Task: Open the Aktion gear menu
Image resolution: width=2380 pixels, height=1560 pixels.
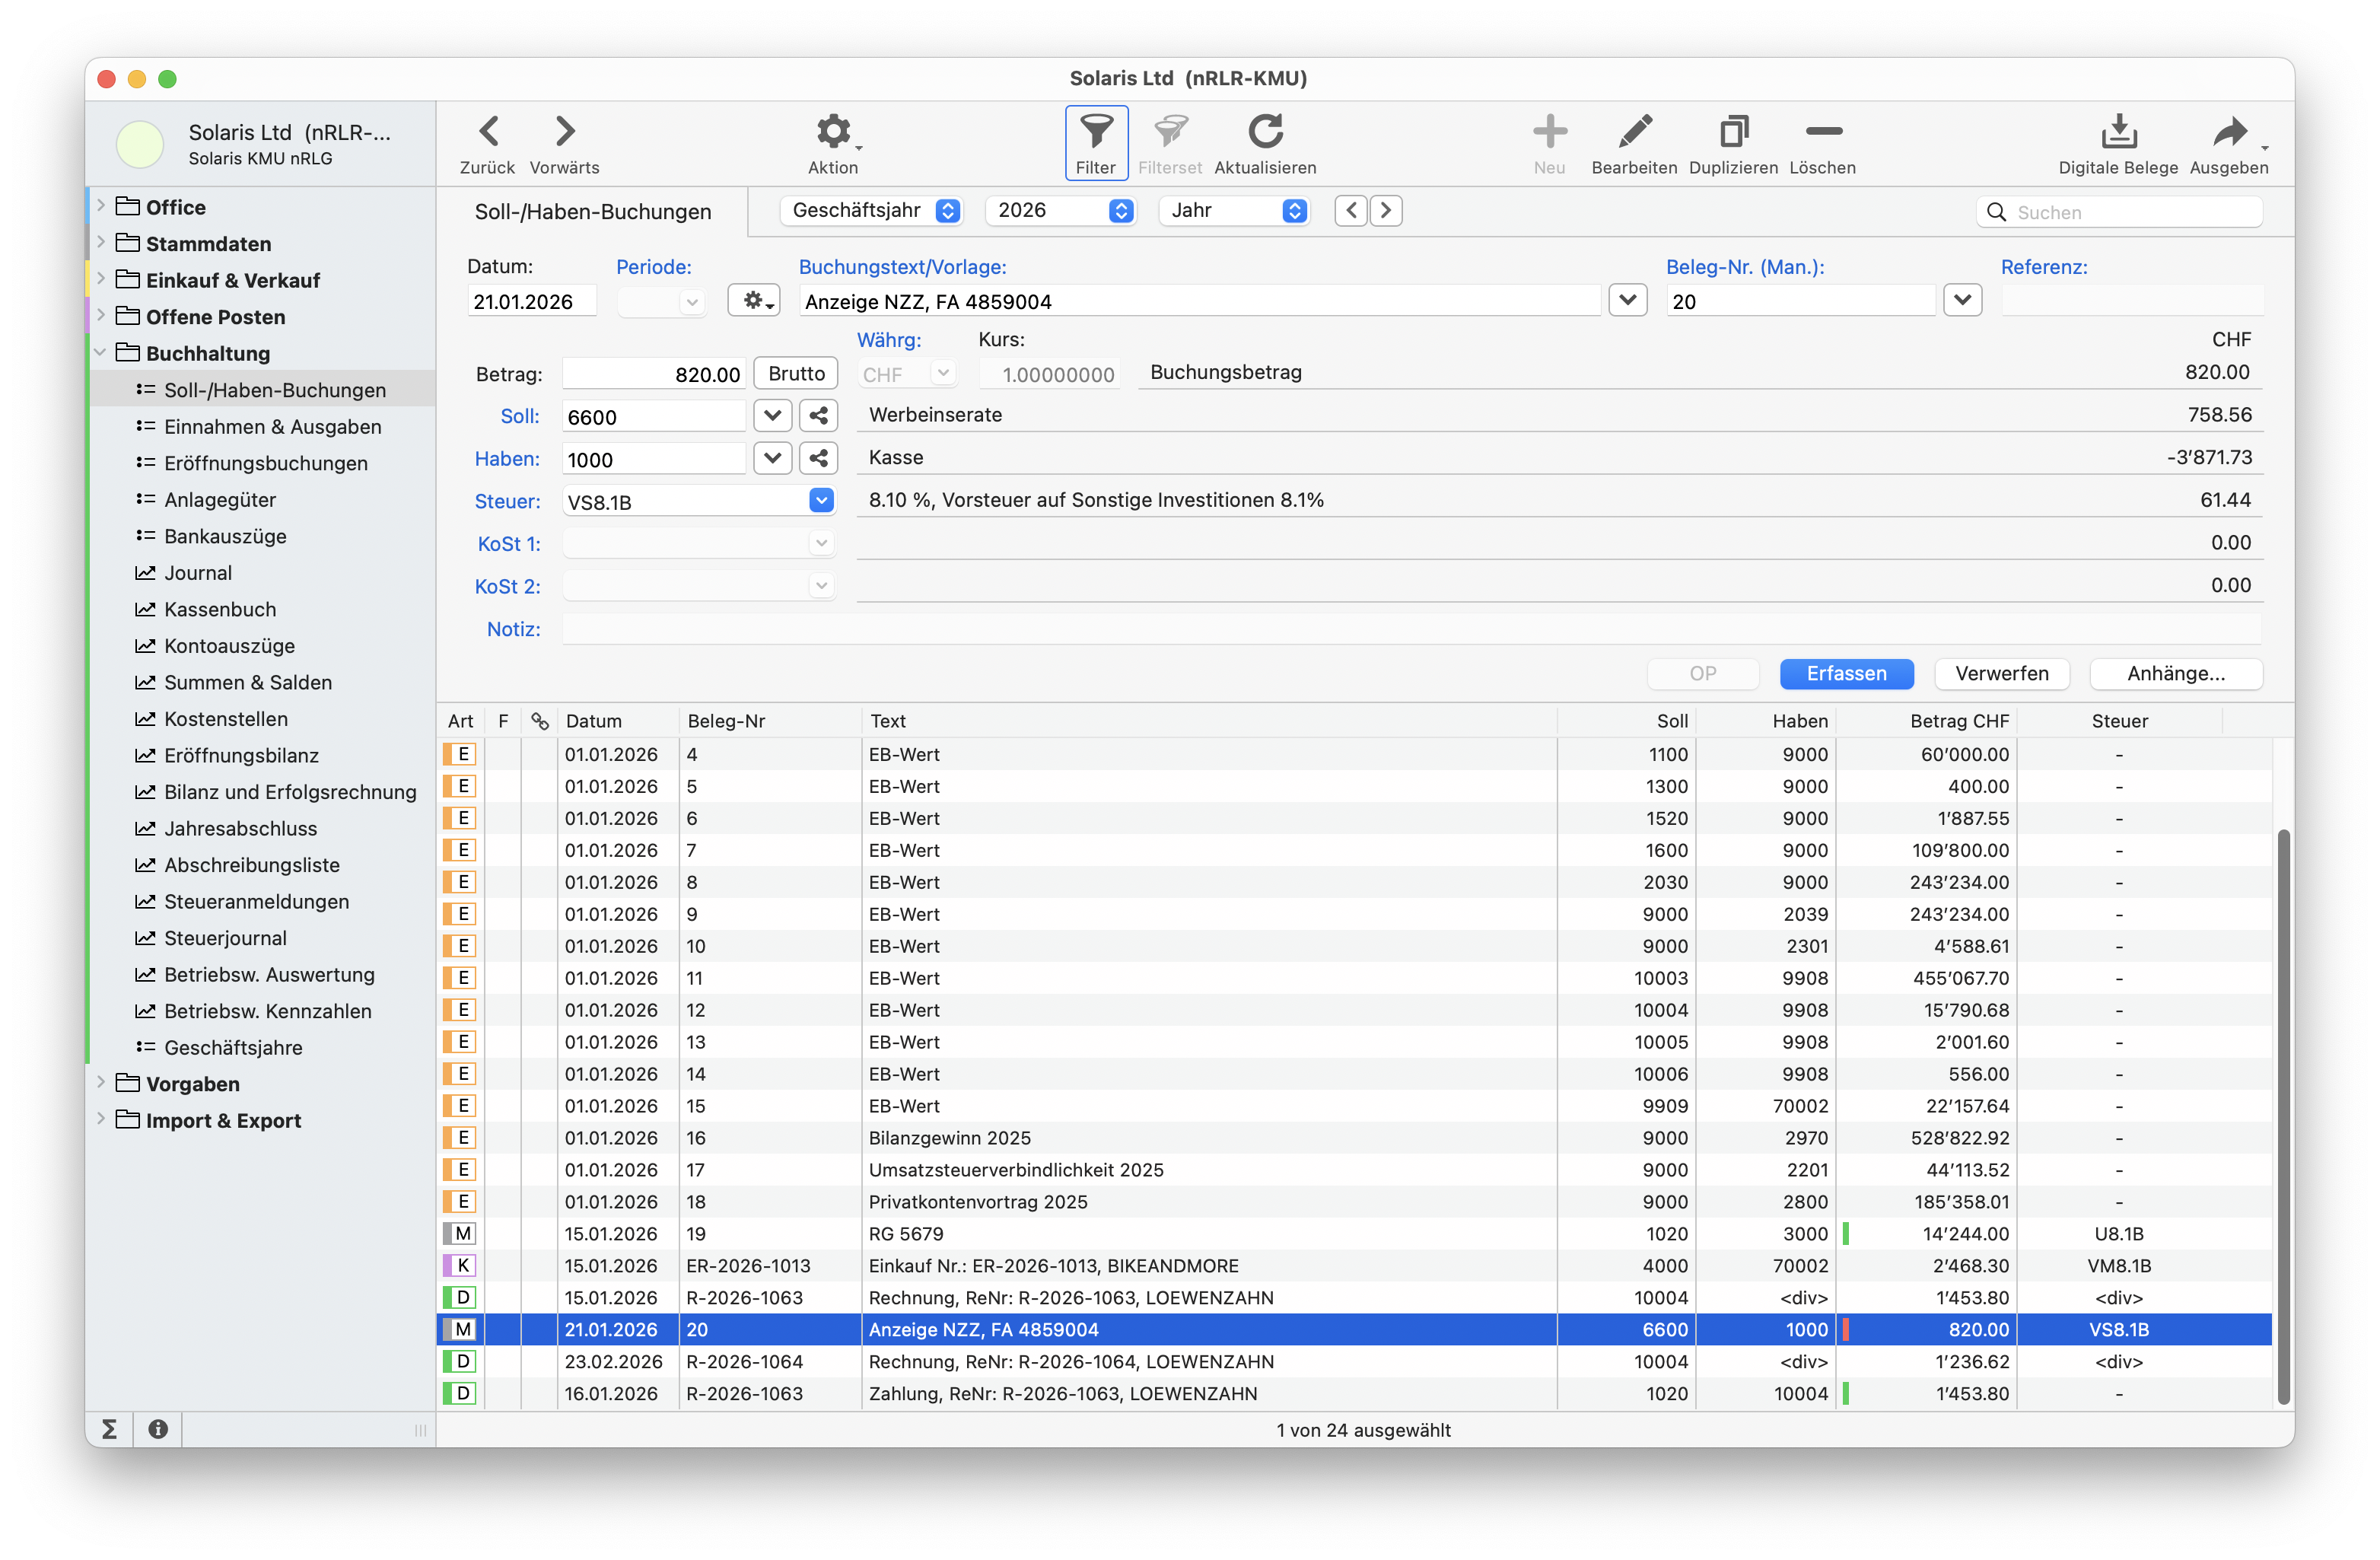Action: [833, 132]
